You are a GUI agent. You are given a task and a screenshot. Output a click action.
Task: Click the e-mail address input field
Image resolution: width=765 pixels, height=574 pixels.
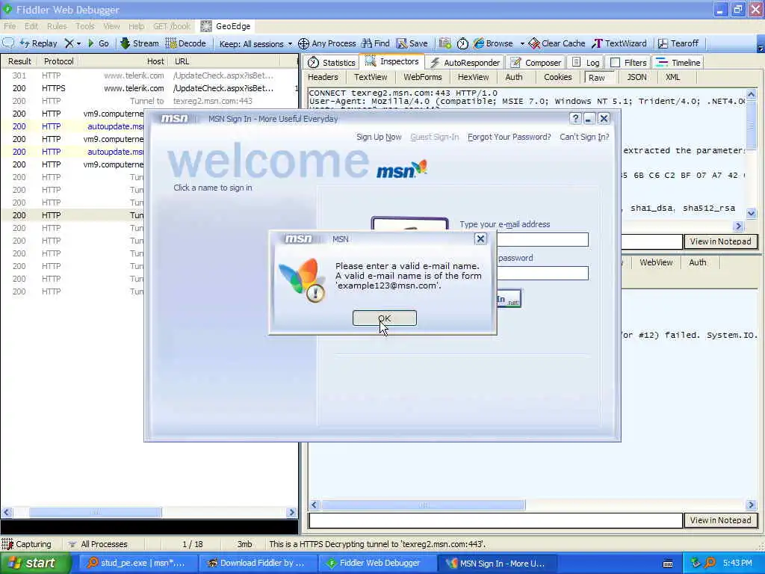point(542,239)
